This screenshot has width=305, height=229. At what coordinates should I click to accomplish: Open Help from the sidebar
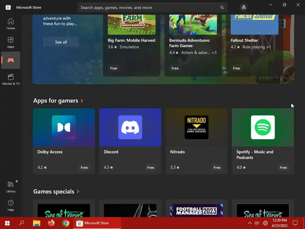pos(11,205)
